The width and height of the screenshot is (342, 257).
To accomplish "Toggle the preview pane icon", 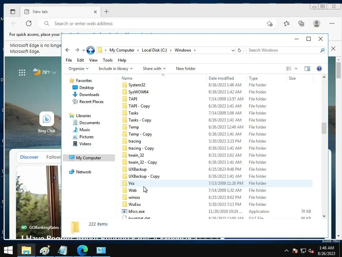I will 307,69.
